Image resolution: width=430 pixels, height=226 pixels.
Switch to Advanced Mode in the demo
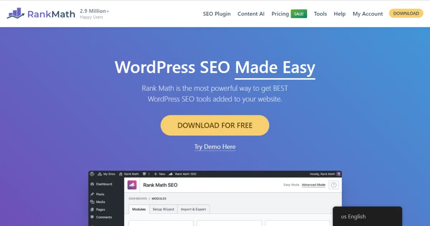[x=314, y=185]
